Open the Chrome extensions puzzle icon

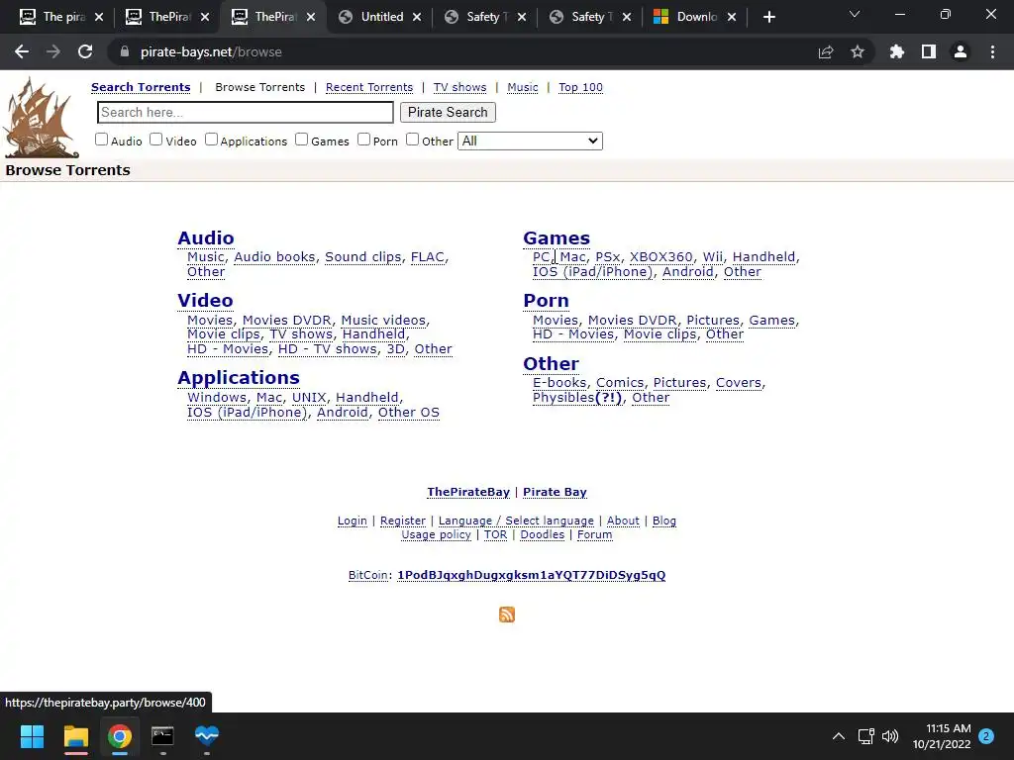[x=897, y=51]
